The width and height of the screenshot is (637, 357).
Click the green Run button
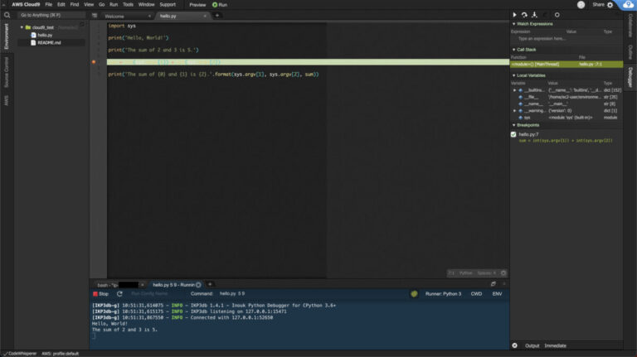point(220,5)
